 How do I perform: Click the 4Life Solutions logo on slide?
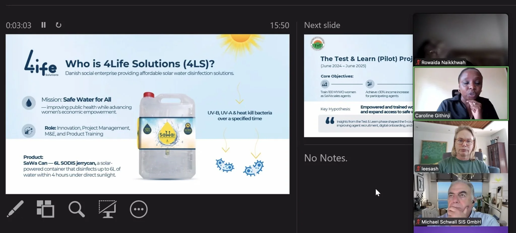[x=41, y=63]
